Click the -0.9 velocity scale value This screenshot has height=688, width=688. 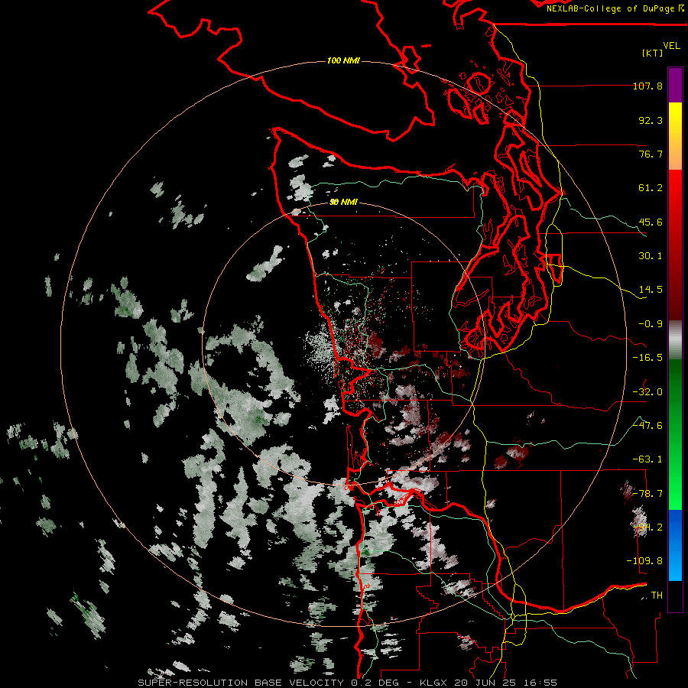pos(651,324)
